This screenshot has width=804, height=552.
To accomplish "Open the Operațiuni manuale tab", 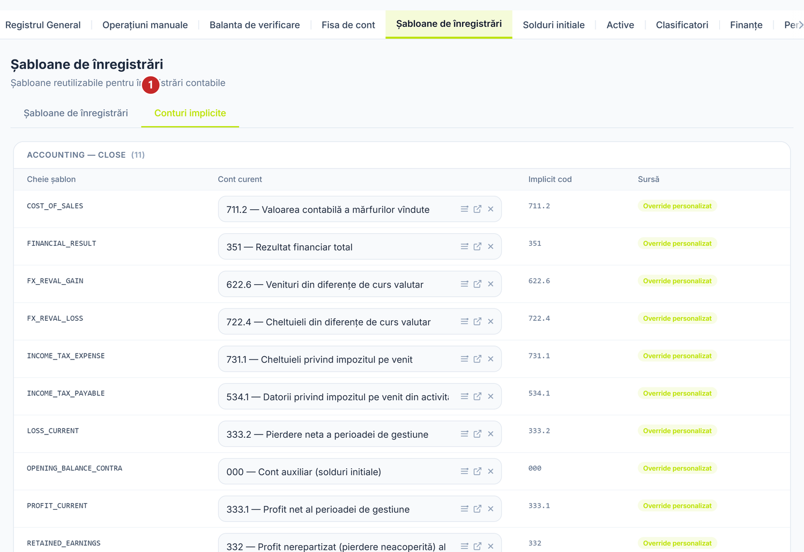I will 145,25.
